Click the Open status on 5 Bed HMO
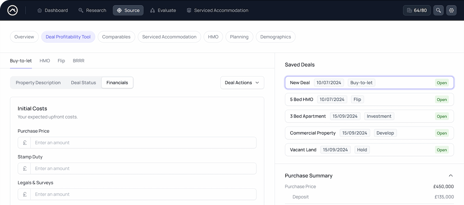The width and height of the screenshot is (464, 205). tap(442, 99)
